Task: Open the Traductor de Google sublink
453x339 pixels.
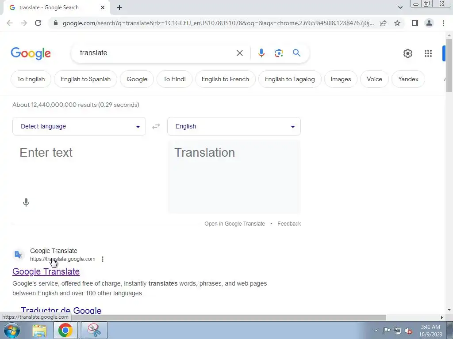Action: (x=61, y=310)
